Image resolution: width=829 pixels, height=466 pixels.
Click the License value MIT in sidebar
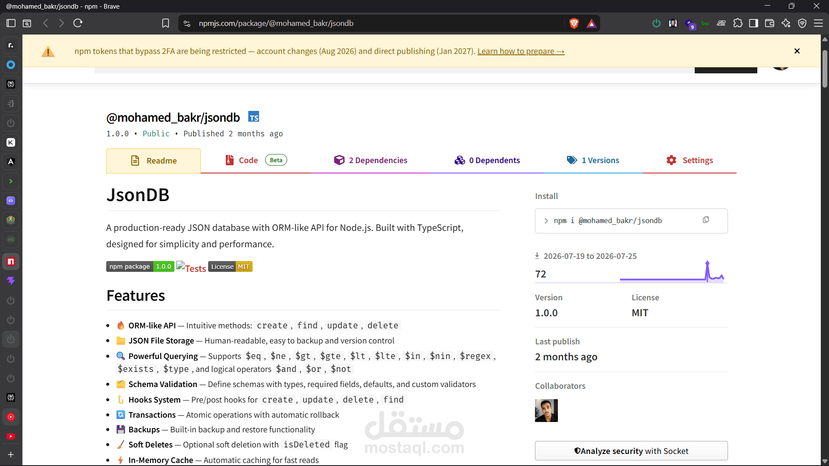pos(640,313)
